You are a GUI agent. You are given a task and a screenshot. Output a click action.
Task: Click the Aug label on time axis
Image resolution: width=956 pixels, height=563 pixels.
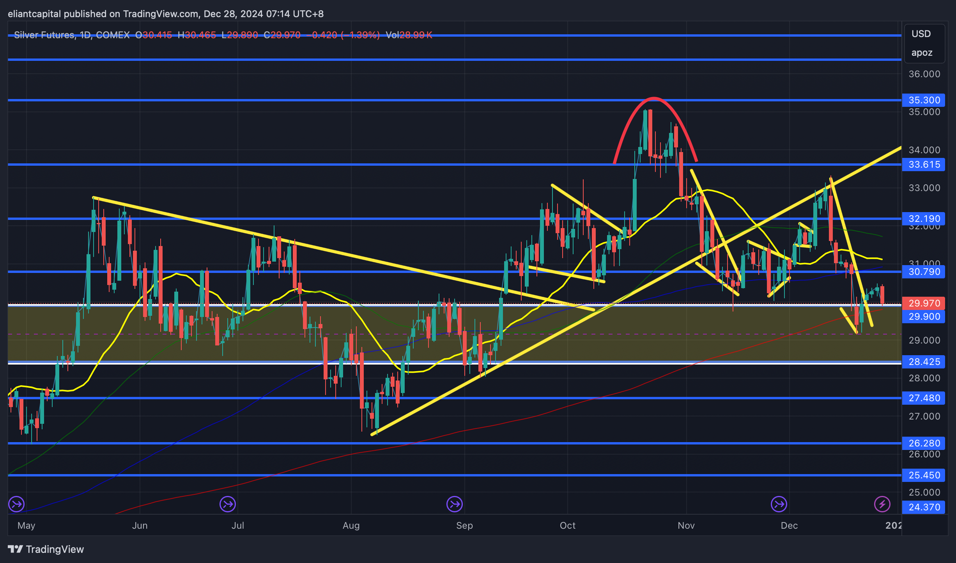pyautogui.click(x=351, y=526)
